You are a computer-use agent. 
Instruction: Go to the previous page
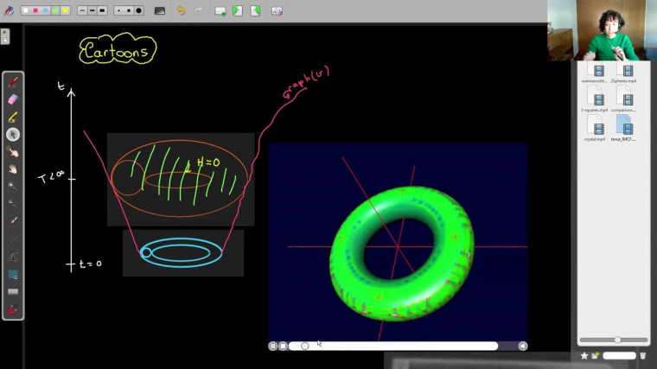(x=238, y=11)
